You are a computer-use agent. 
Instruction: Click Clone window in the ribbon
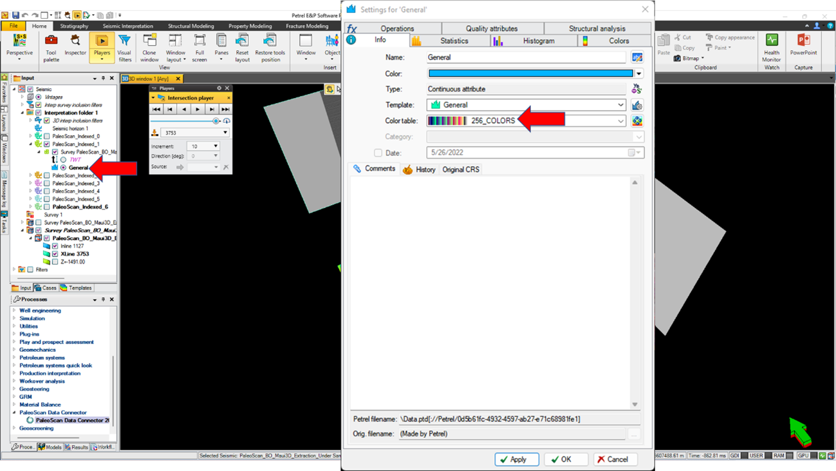coord(149,48)
